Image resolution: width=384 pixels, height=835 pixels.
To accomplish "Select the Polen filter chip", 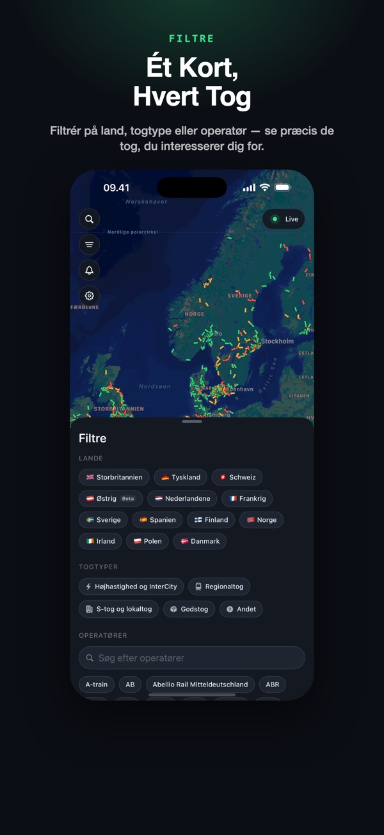I will tap(147, 541).
